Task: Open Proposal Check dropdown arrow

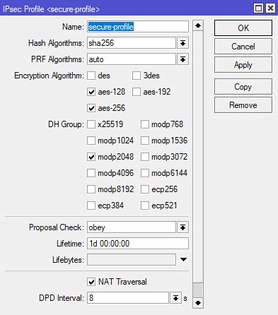Action: 183,227
